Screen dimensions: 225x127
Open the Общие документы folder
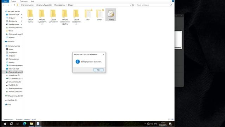[53, 16]
